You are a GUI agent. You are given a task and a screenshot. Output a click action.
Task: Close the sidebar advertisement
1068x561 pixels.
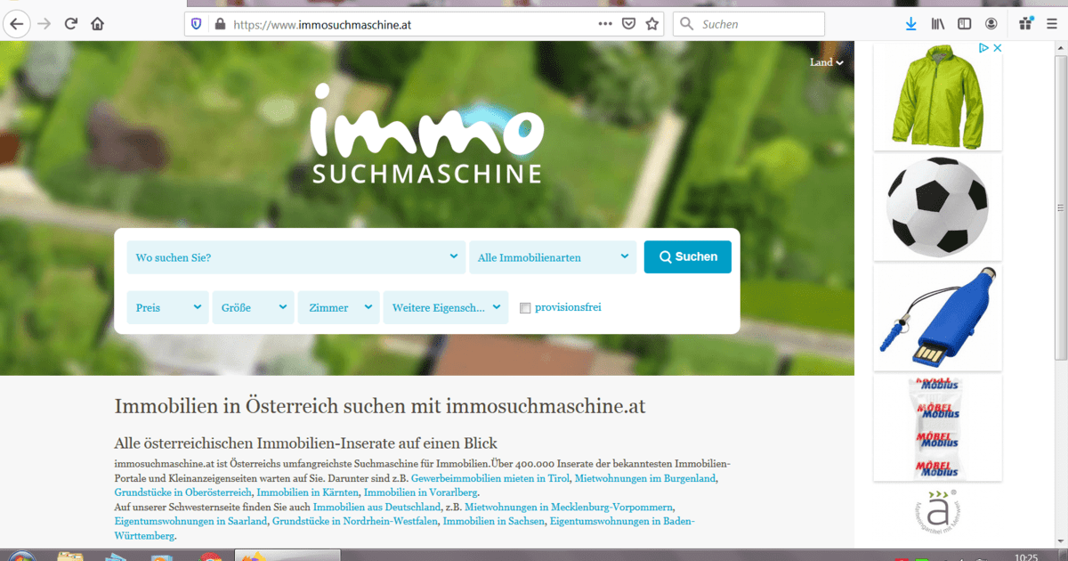click(998, 48)
